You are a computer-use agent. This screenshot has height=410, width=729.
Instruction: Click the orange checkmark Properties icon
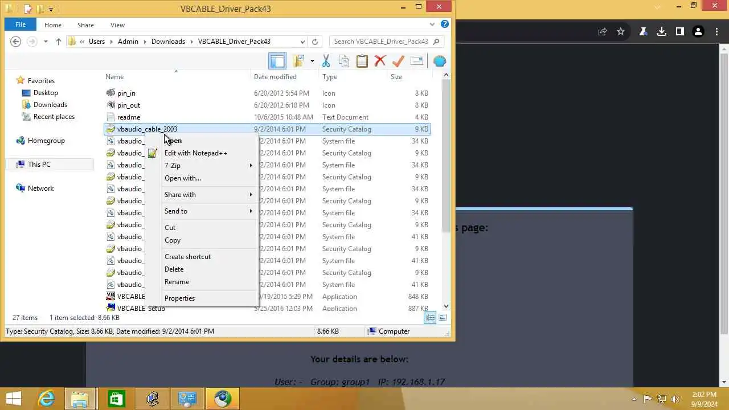click(x=398, y=61)
